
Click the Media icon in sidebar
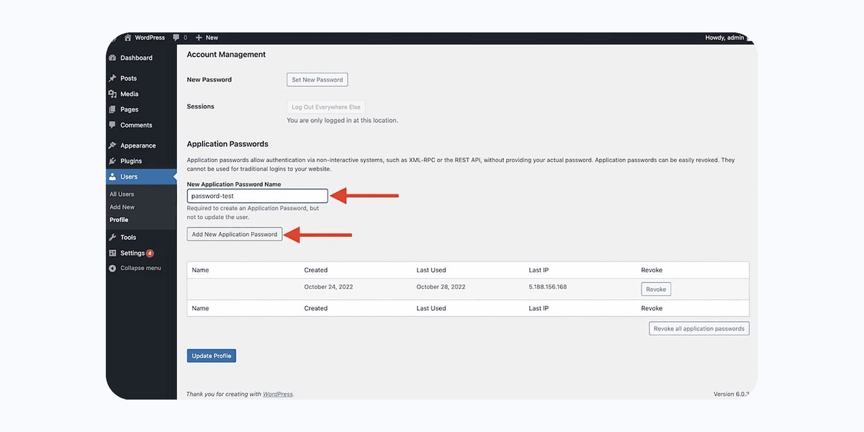point(112,94)
